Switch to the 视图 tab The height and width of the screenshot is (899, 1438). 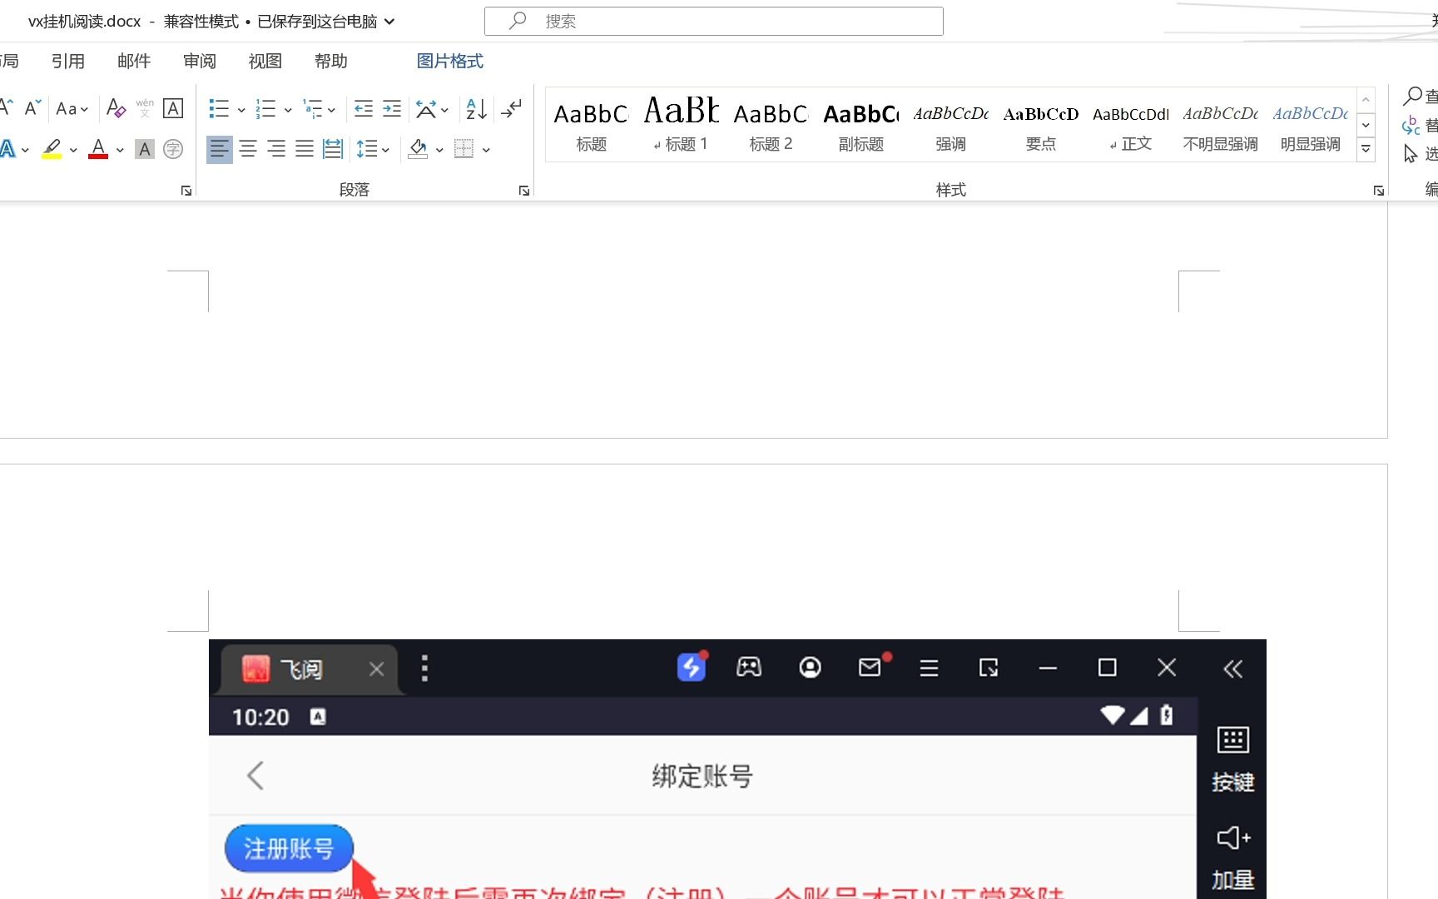click(x=265, y=62)
